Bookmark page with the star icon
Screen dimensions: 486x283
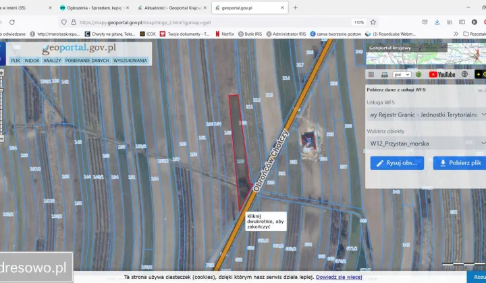tap(373, 22)
